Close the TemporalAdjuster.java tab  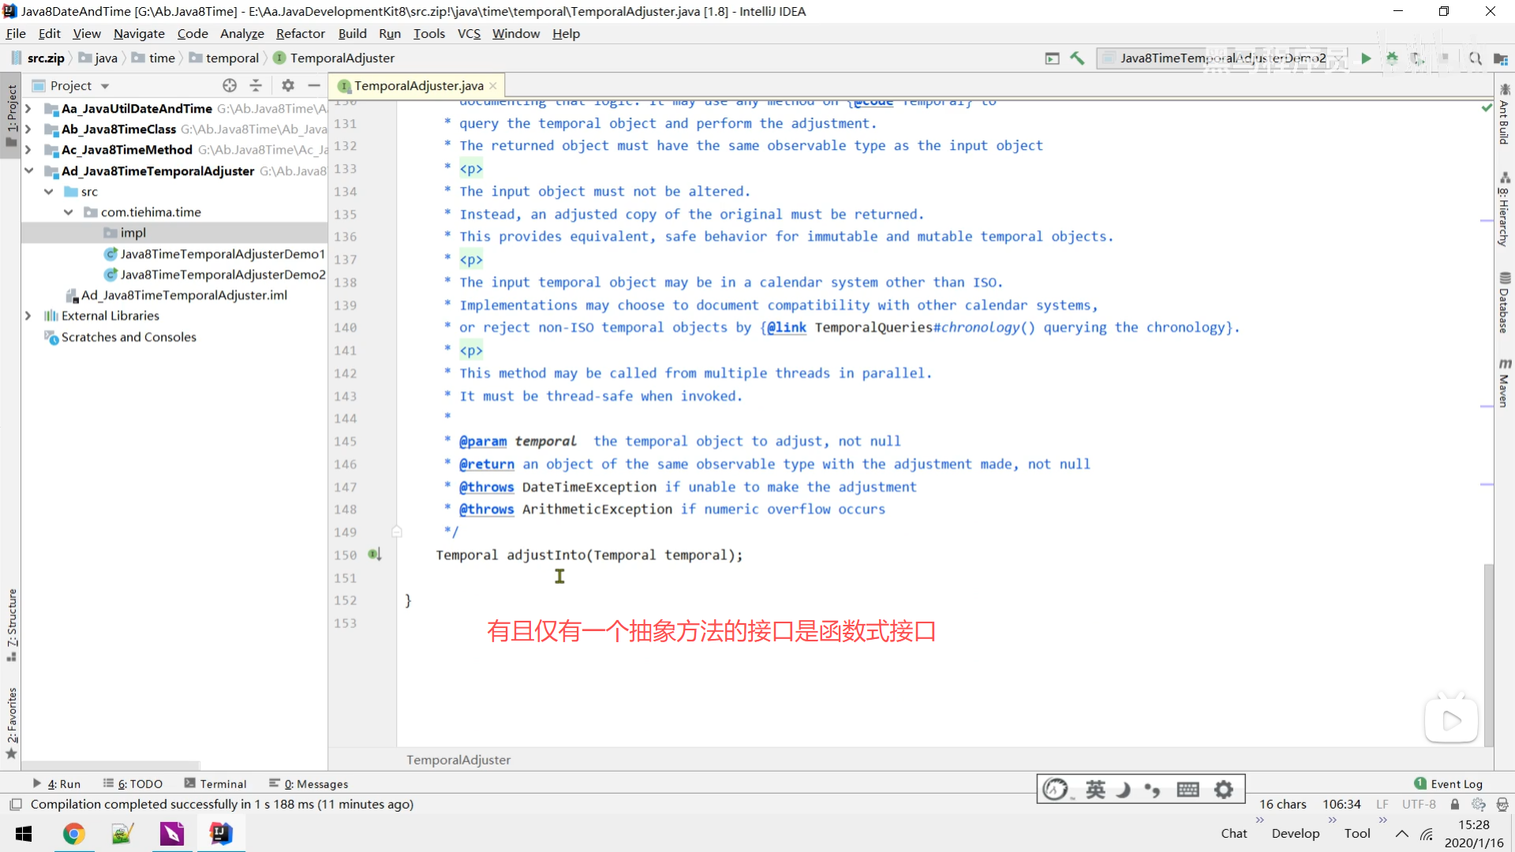(x=493, y=86)
